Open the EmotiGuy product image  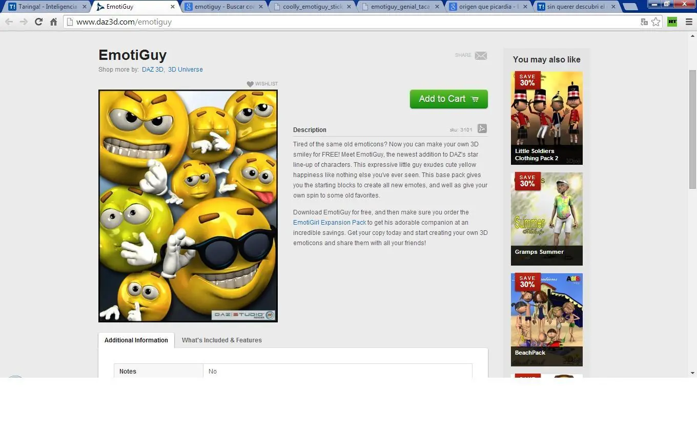tap(188, 206)
